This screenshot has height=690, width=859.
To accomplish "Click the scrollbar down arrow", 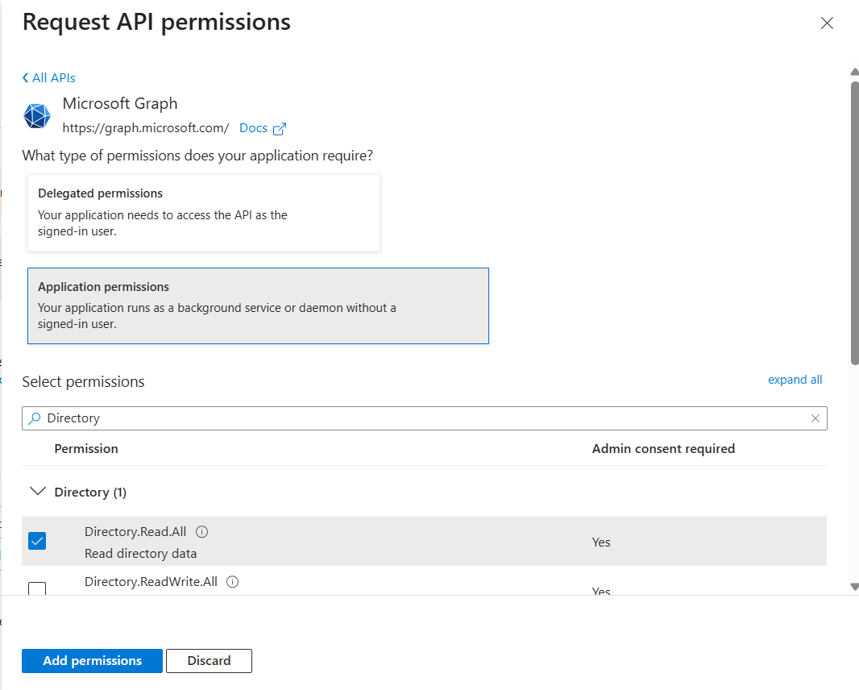I will pyautogui.click(x=855, y=586).
